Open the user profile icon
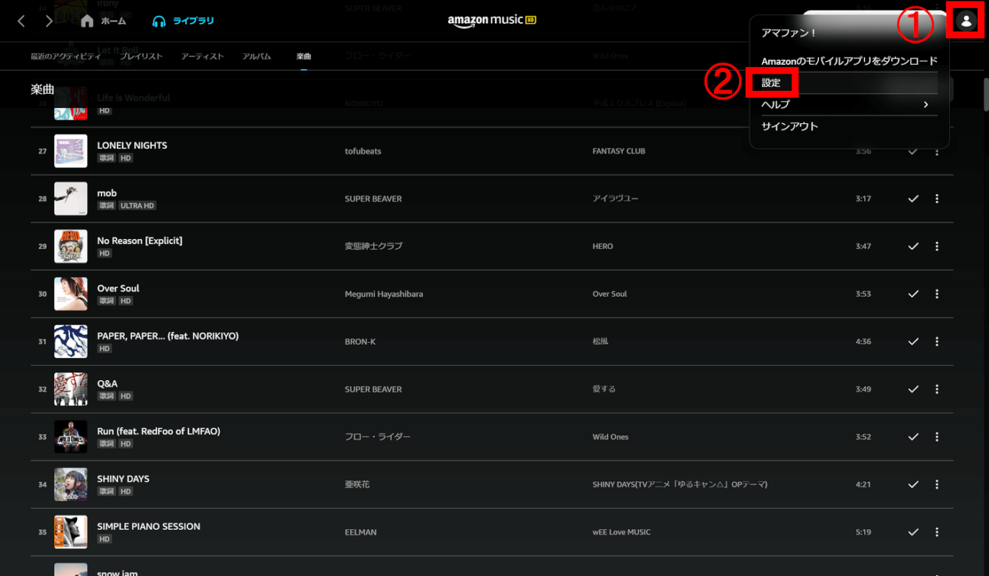The height and width of the screenshot is (576, 989). click(x=966, y=21)
